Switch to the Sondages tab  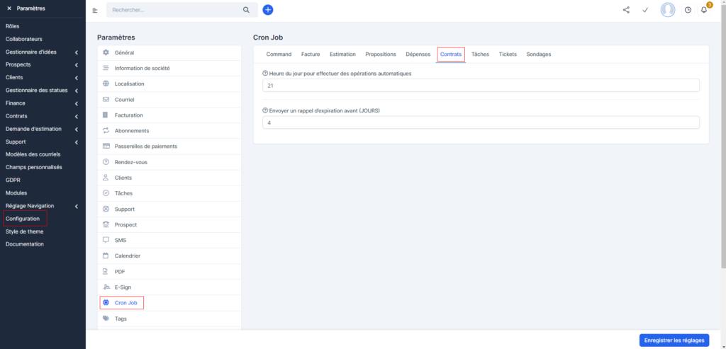pos(539,54)
